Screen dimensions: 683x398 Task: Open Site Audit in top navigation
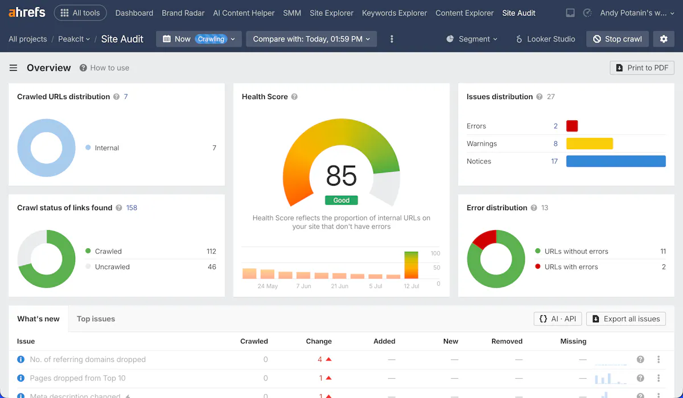coord(519,13)
